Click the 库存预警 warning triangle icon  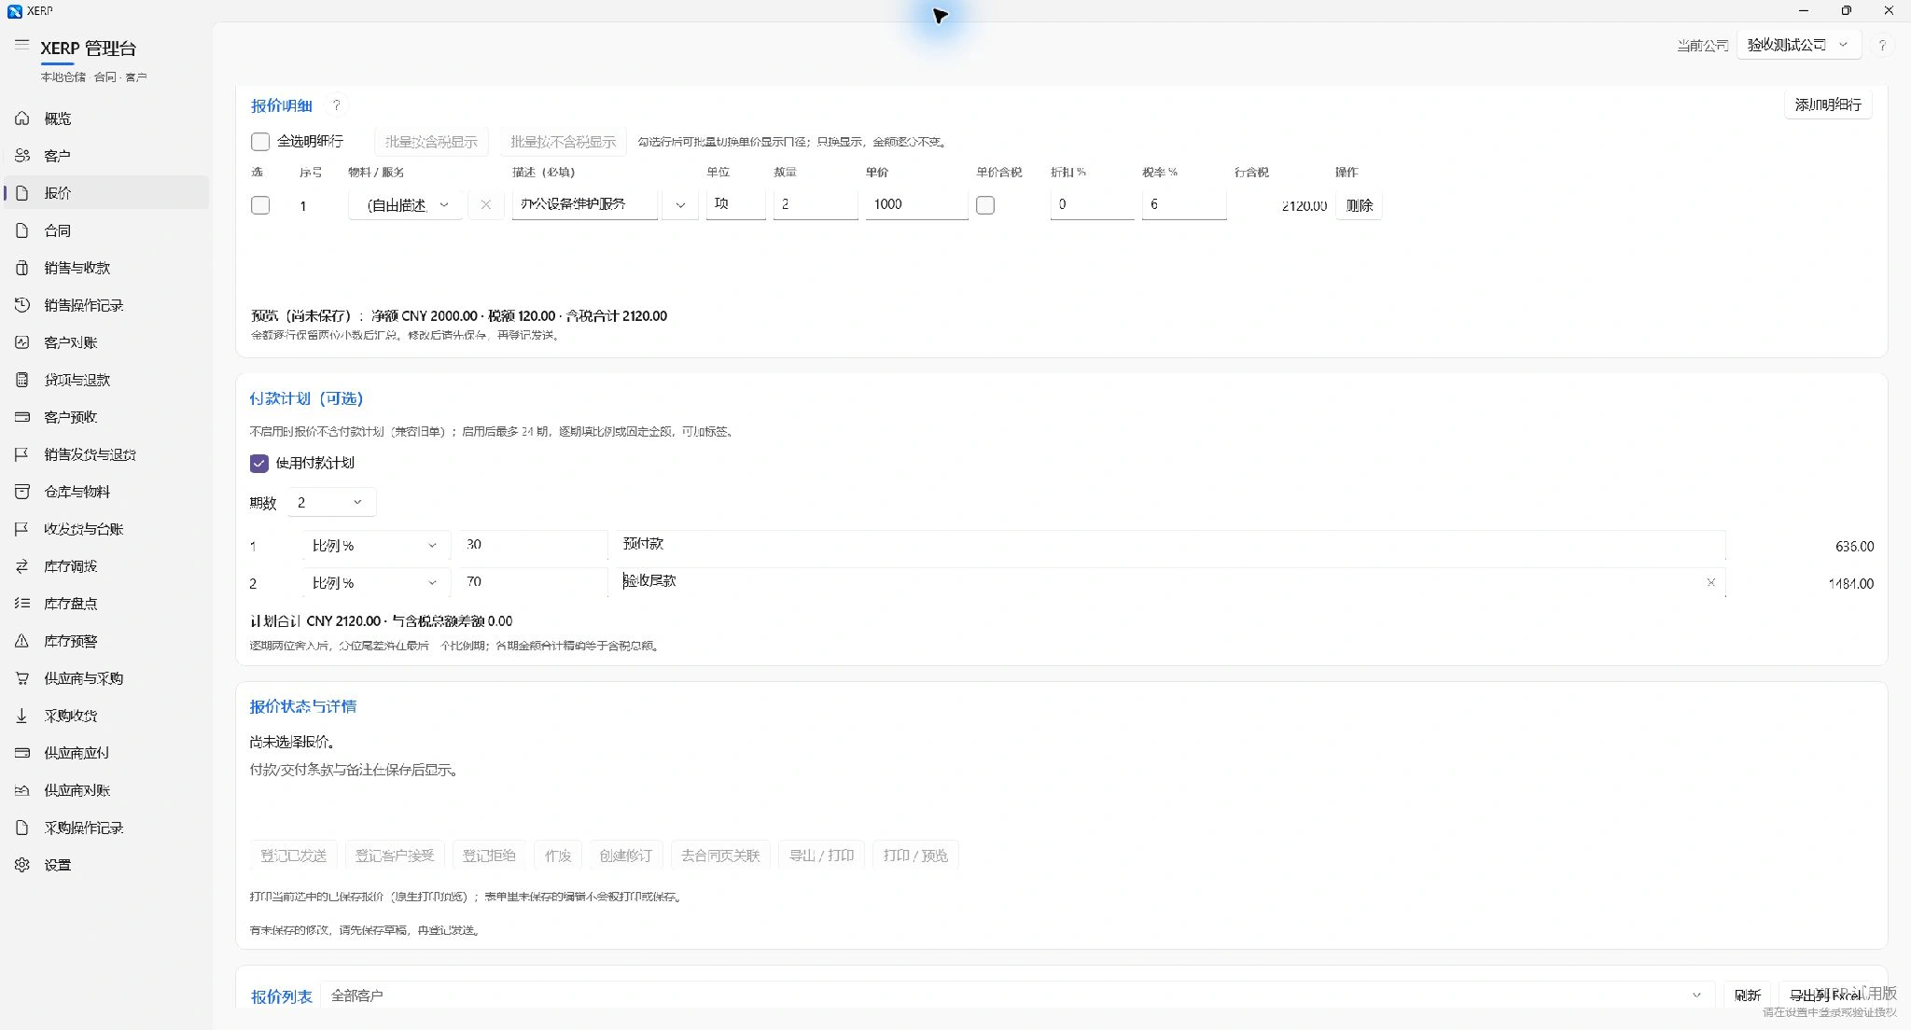(22, 641)
